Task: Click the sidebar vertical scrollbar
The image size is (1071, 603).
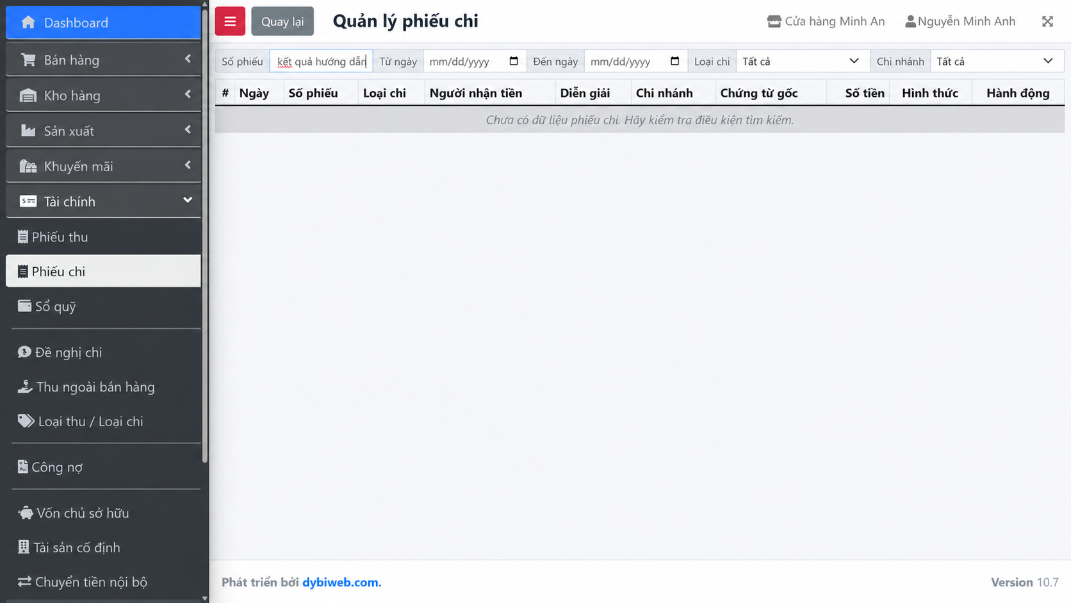Action: tap(205, 235)
